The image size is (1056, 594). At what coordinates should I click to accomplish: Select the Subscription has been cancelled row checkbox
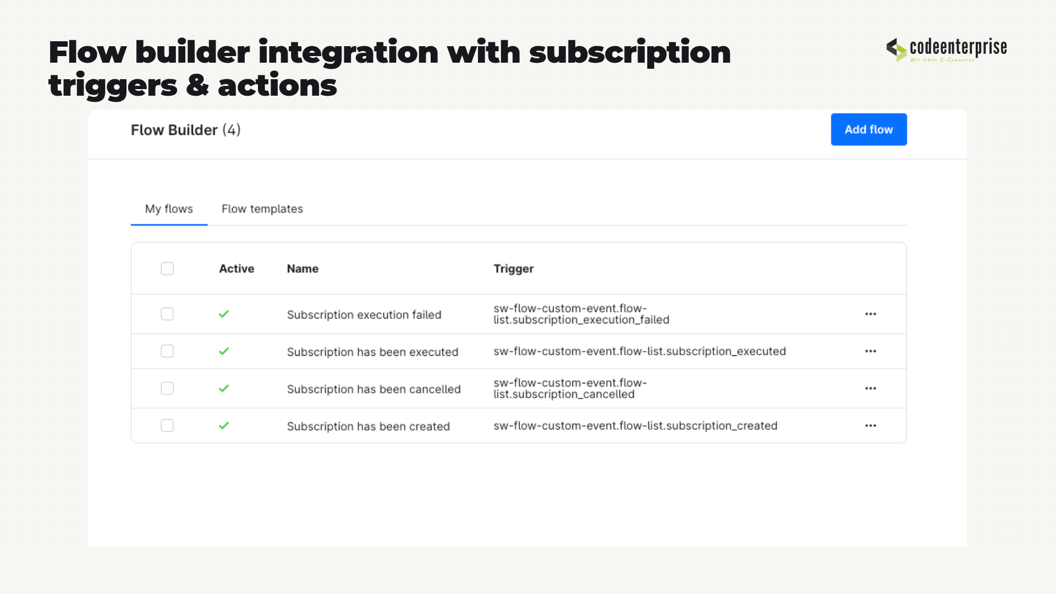pos(167,388)
